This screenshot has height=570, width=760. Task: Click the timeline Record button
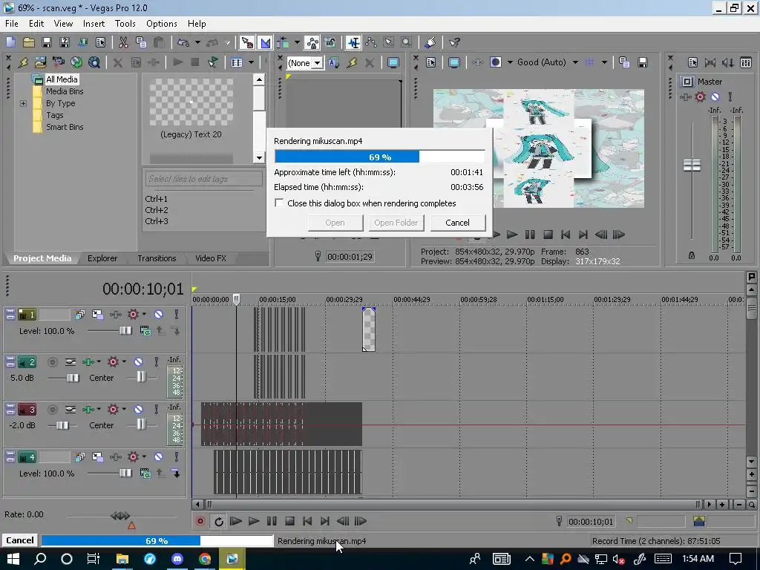point(200,522)
